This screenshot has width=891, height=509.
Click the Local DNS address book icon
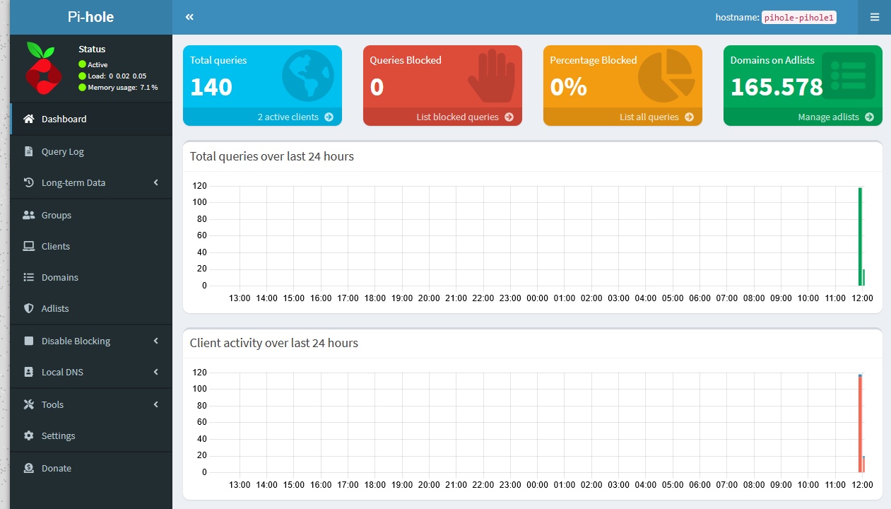point(29,372)
